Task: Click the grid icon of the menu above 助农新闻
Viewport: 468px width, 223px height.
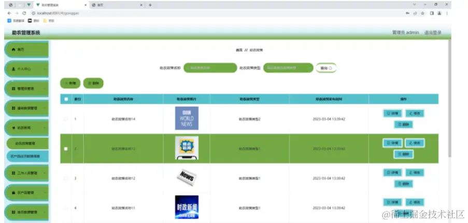Action: tap(13, 108)
